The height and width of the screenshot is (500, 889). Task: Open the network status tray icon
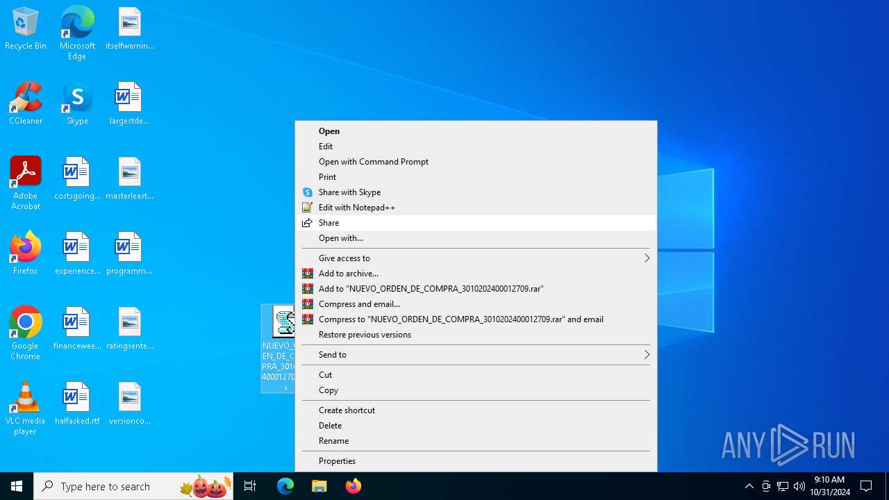(783, 486)
